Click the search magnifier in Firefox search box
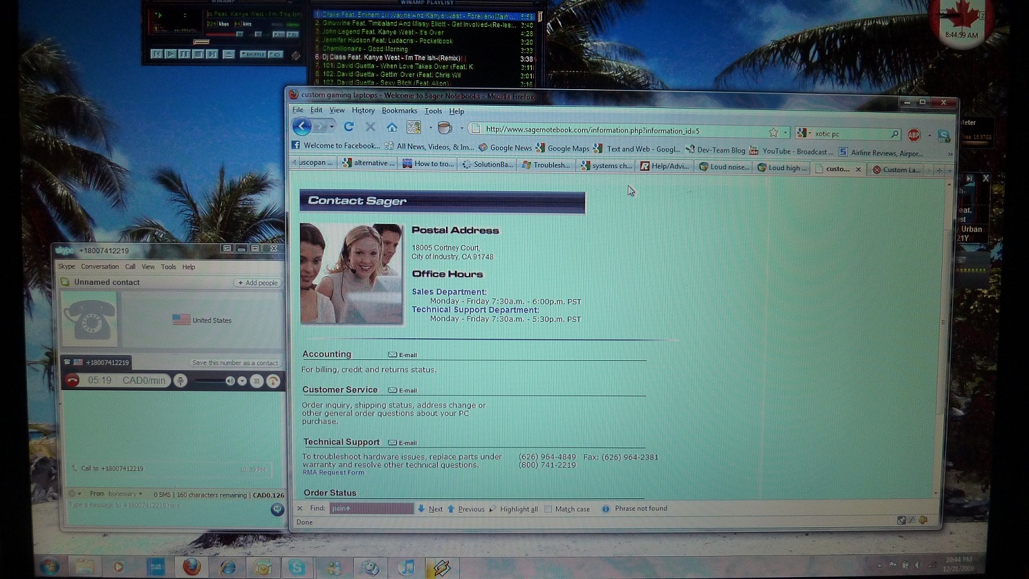 tap(894, 134)
